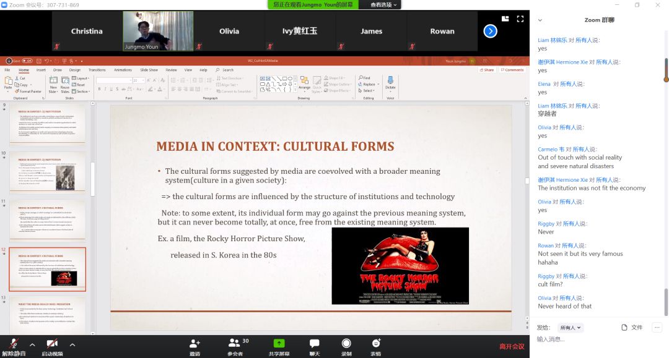Click the green Share Screen button
This screenshot has width=669, height=358.
[x=279, y=344]
